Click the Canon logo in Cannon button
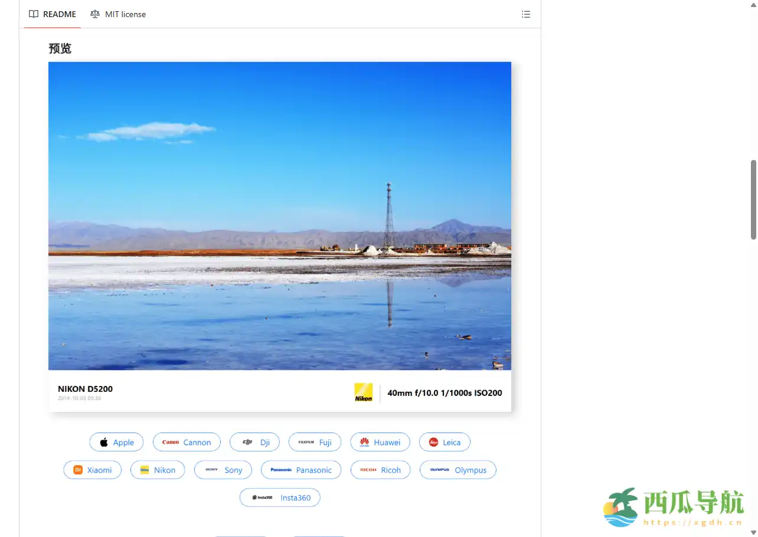The height and width of the screenshot is (537, 758). point(171,442)
